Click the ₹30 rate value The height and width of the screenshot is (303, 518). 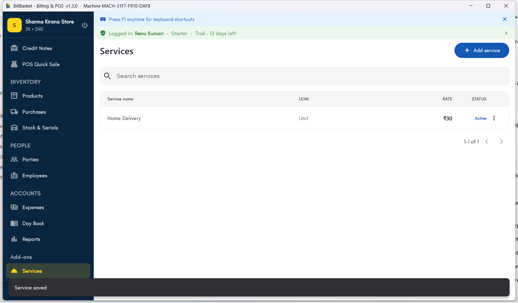[x=448, y=118]
